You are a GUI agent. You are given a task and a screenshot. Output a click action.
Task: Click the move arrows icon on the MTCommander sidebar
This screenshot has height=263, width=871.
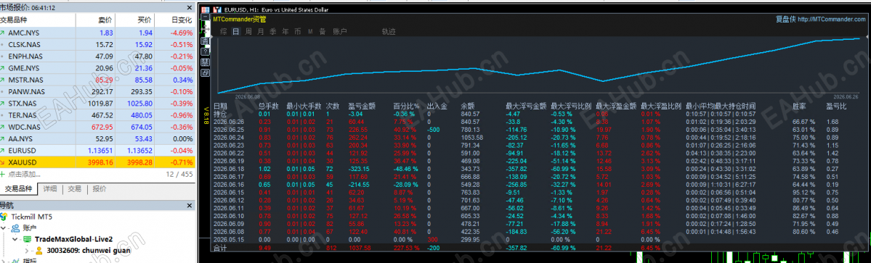[205, 30]
